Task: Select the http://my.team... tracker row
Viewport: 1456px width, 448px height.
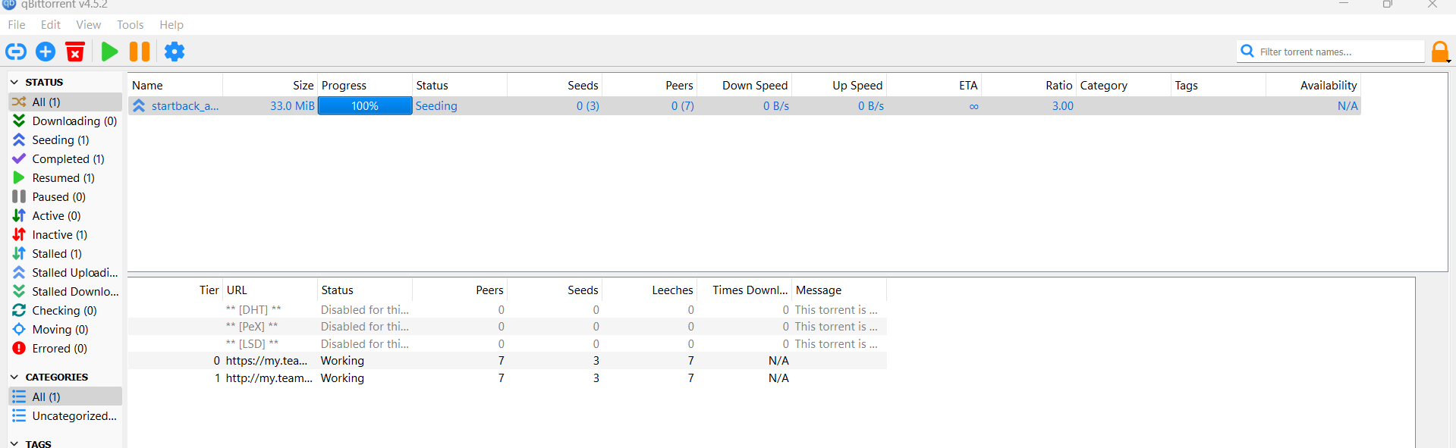Action: pyautogui.click(x=507, y=378)
